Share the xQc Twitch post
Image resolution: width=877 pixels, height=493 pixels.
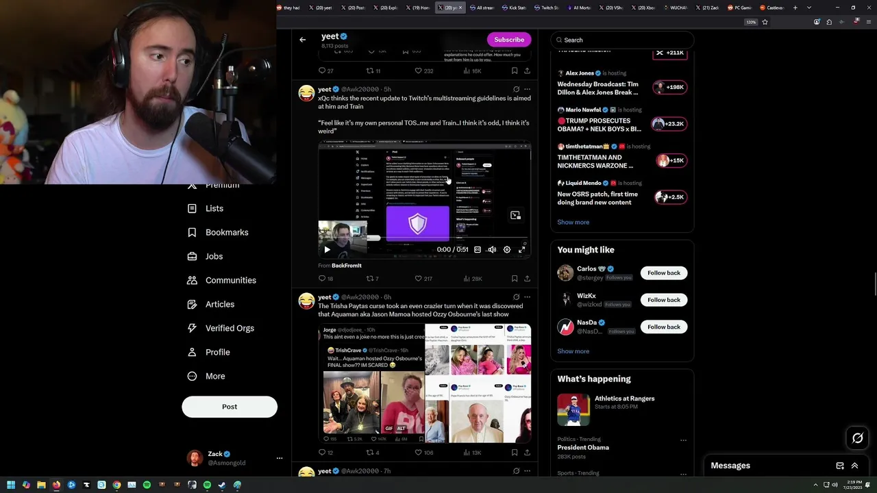coord(527,279)
